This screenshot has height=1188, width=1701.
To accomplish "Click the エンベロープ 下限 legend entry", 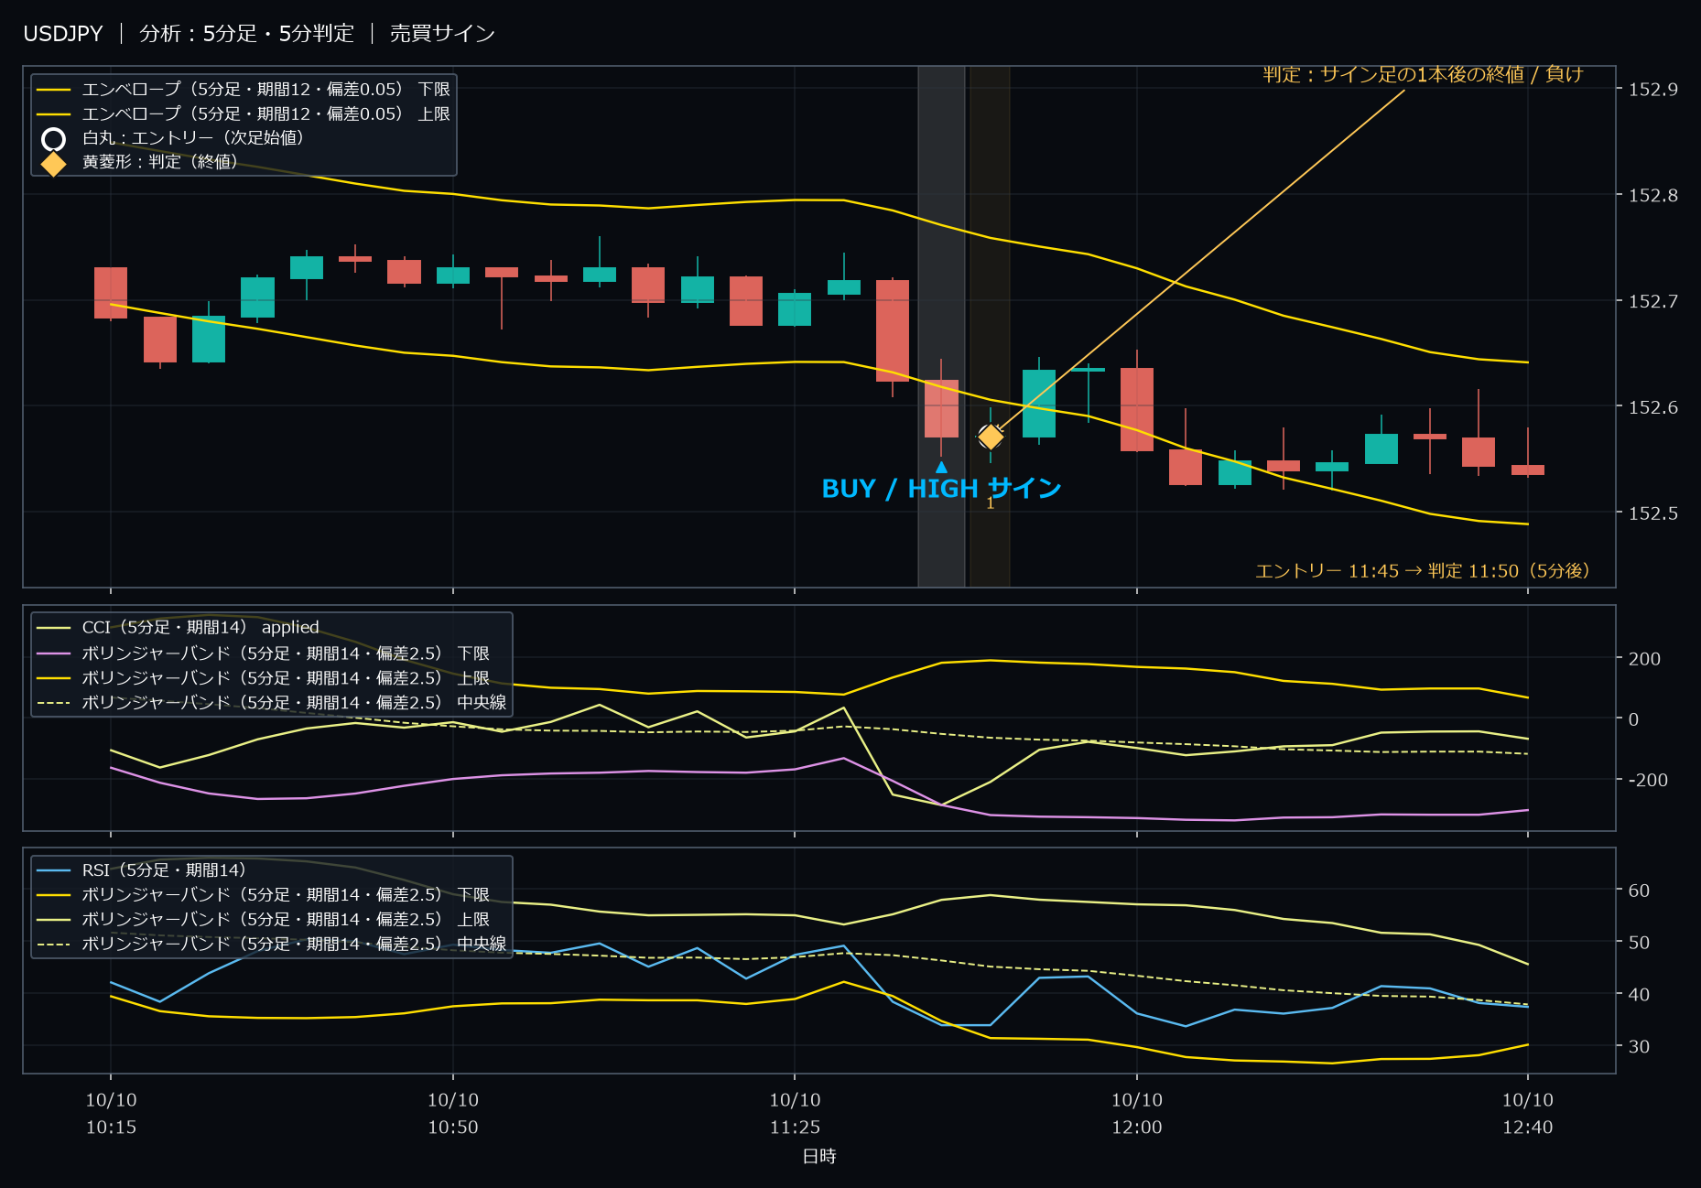I will pyautogui.click(x=244, y=90).
